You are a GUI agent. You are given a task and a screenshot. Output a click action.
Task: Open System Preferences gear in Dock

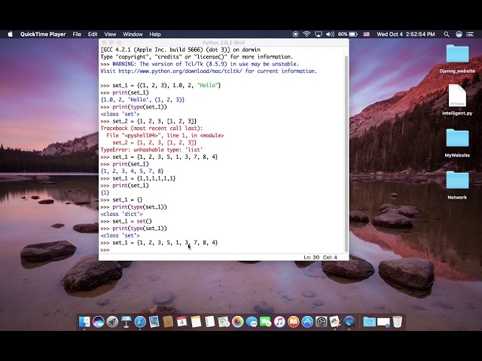coord(322,322)
